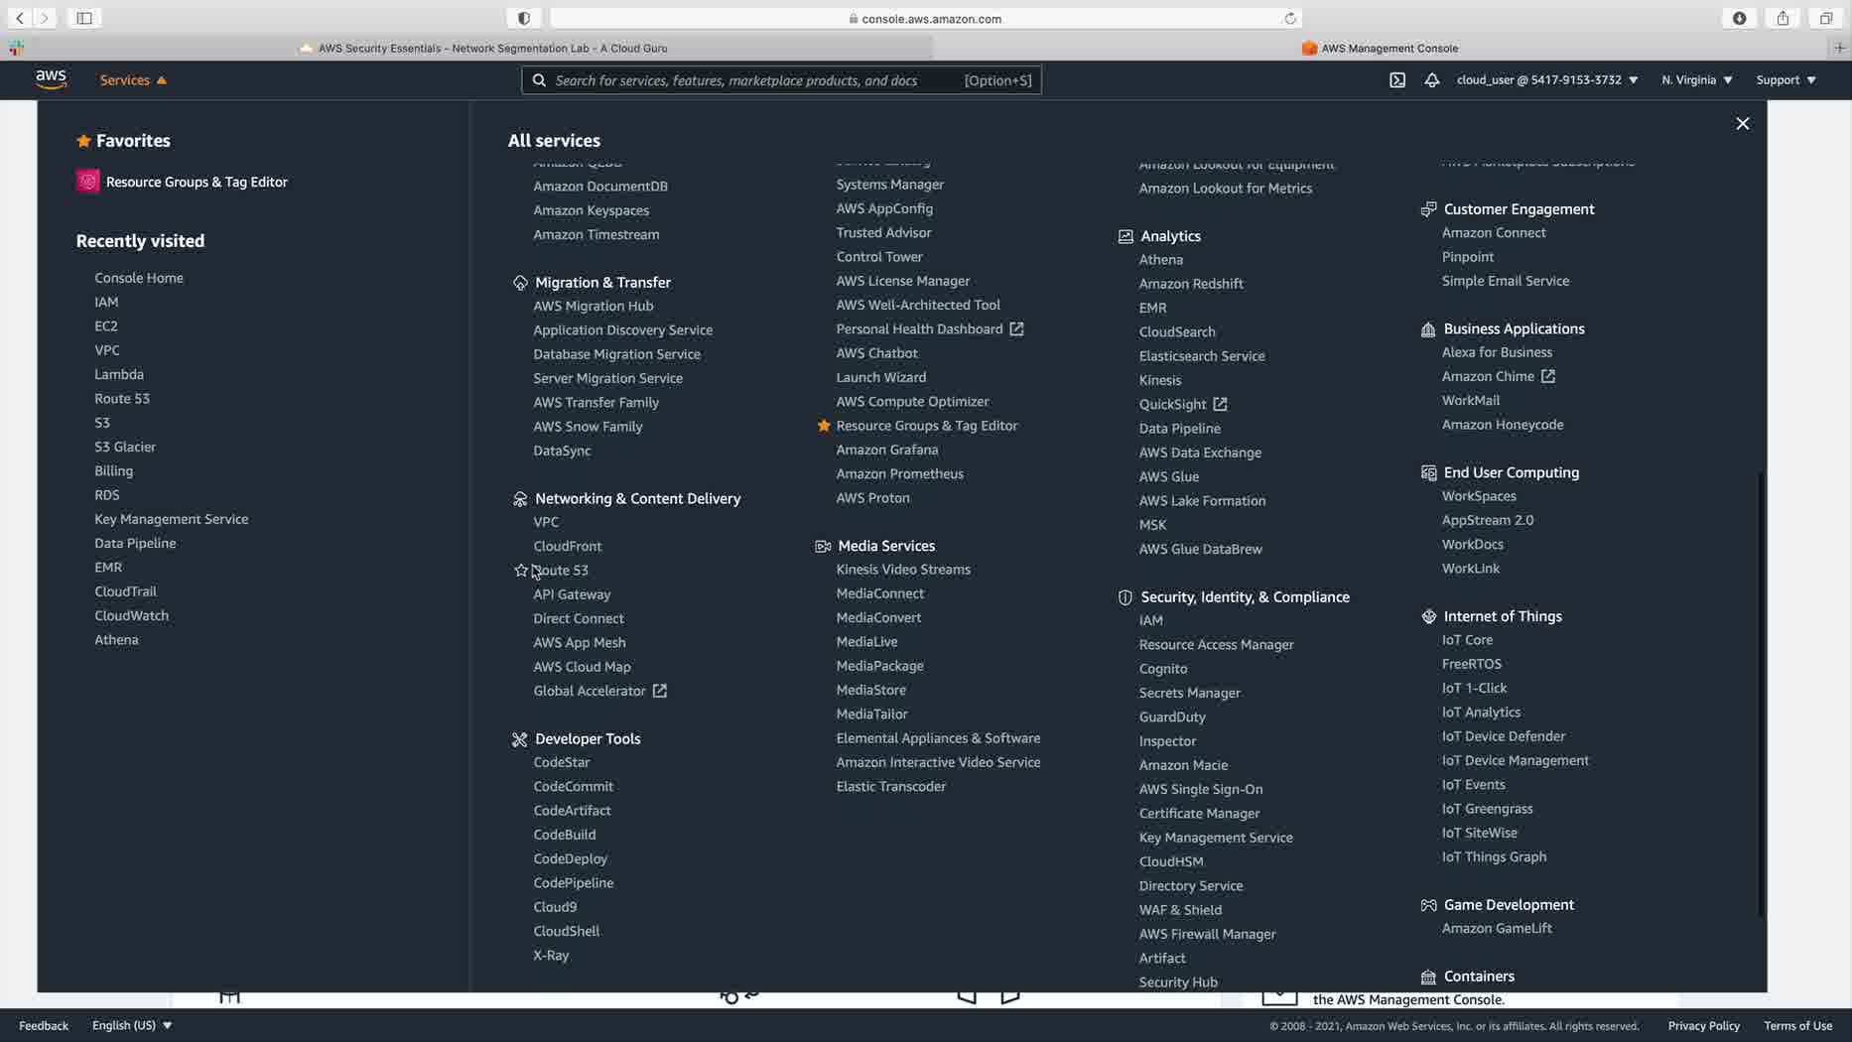Click the Game Development category icon
This screenshot has height=1042, width=1852.
point(1427,905)
